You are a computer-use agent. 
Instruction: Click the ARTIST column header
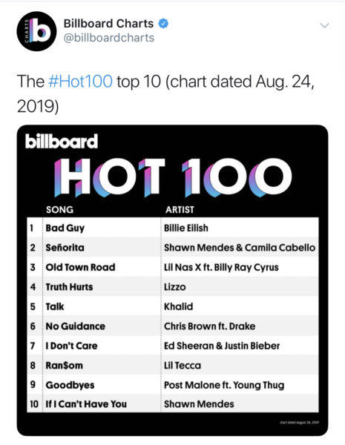[x=180, y=210]
